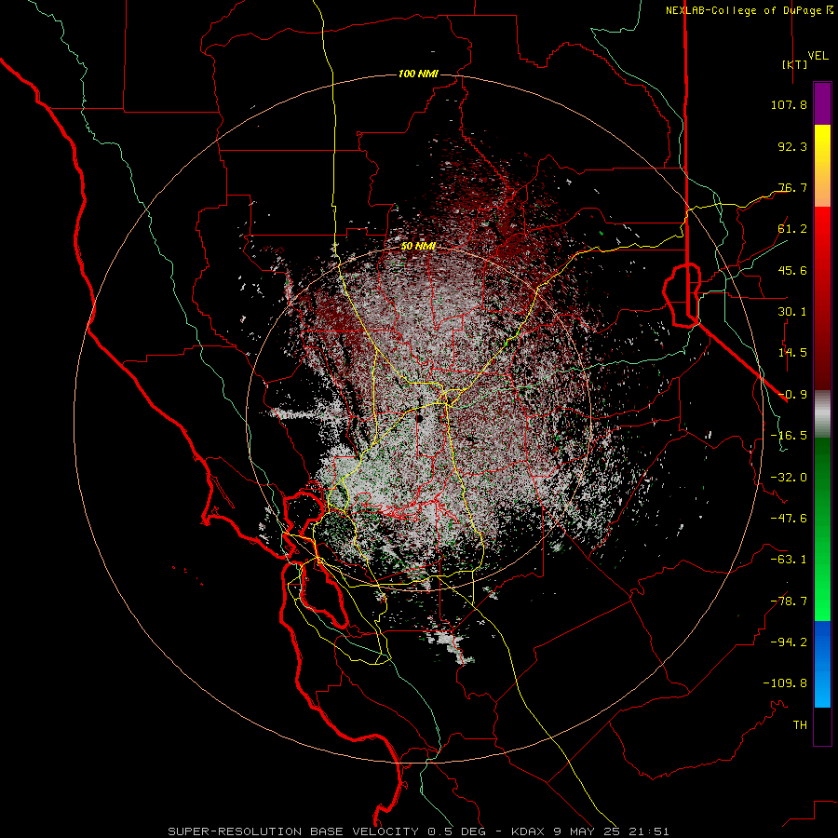Click the -32.0 velocity scale value
Viewport: 838px width, 838px height.
789,478
